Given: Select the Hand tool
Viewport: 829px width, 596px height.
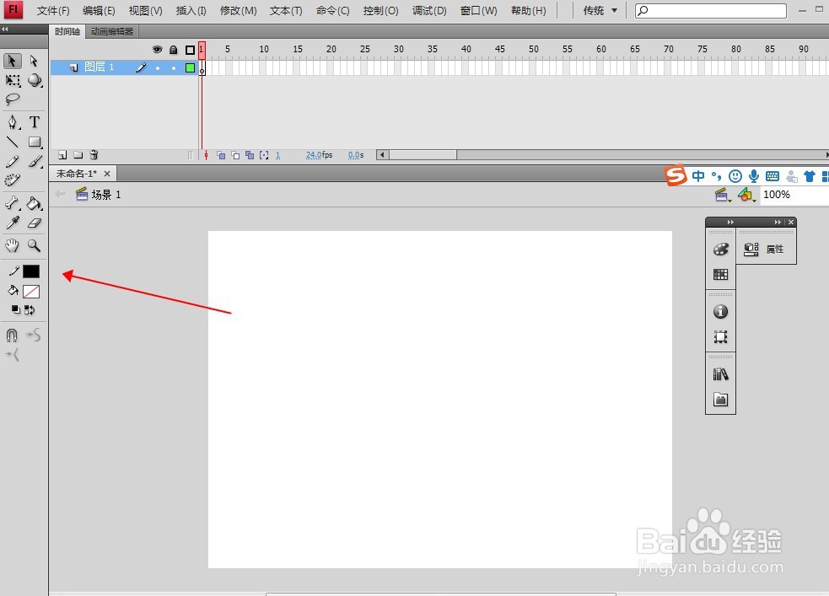Looking at the screenshot, I should (x=12, y=245).
